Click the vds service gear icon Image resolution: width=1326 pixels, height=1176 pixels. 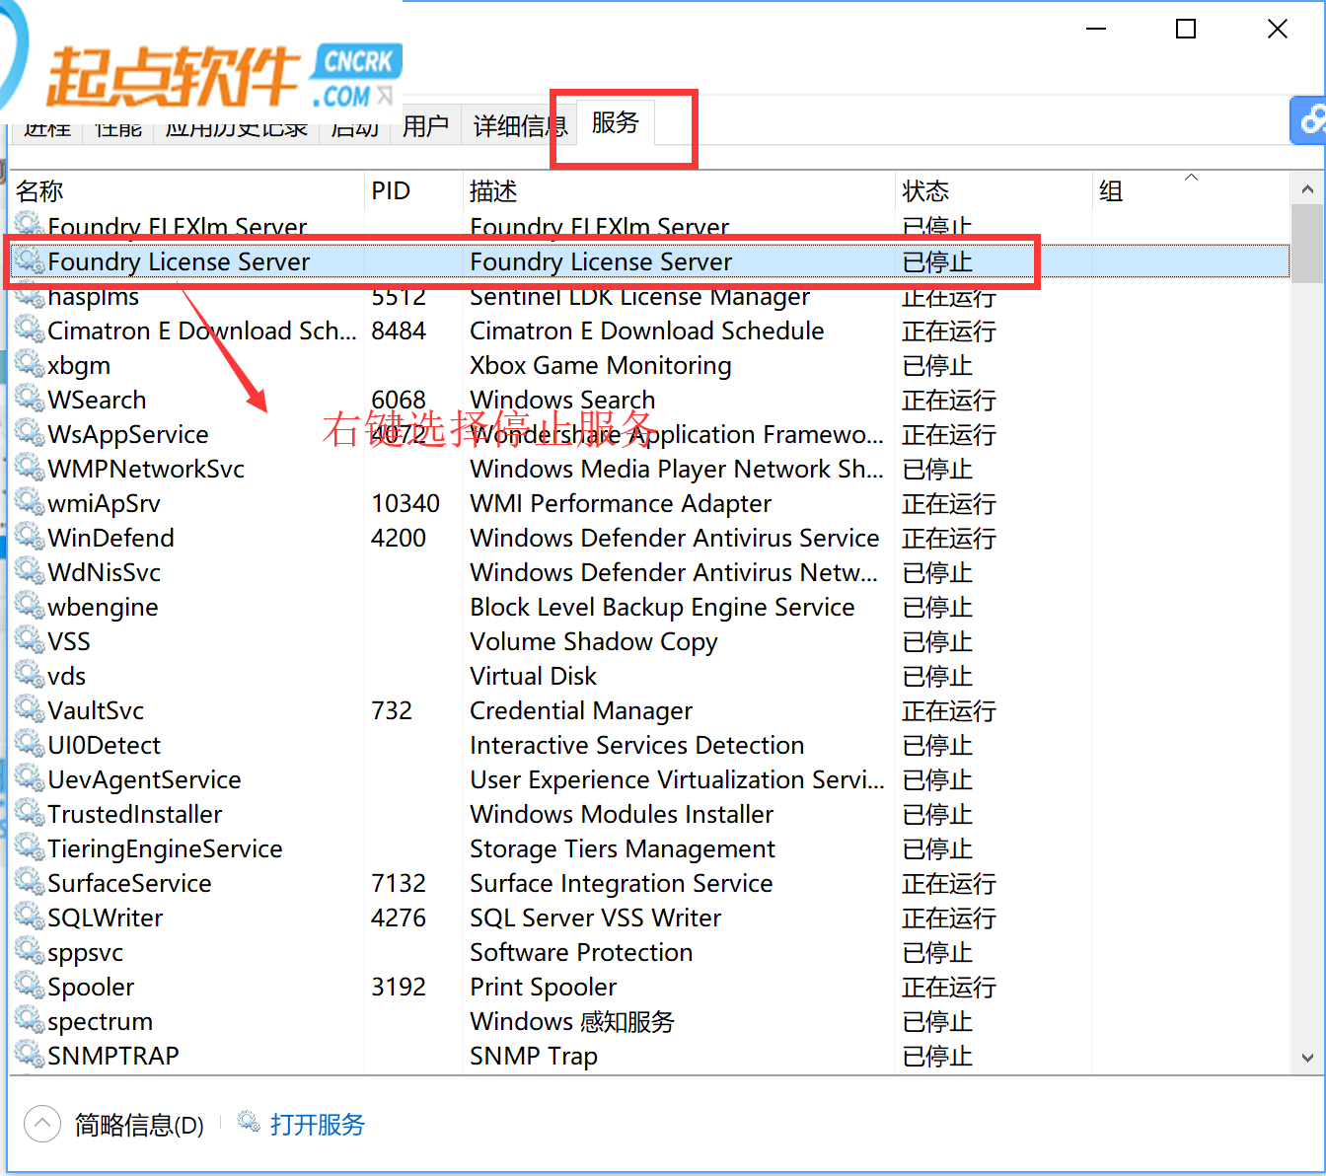pyautogui.click(x=29, y=675)
